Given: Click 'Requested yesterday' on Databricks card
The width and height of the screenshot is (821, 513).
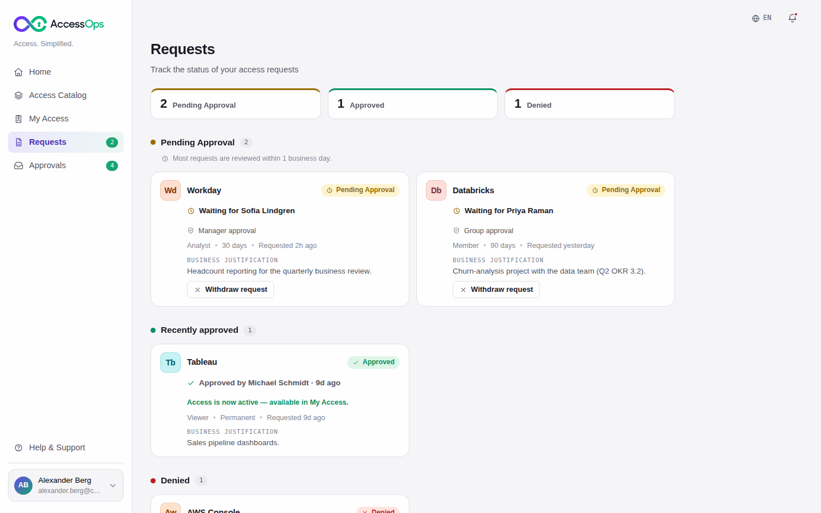Looking at the screenshot, I should point(560,246).
